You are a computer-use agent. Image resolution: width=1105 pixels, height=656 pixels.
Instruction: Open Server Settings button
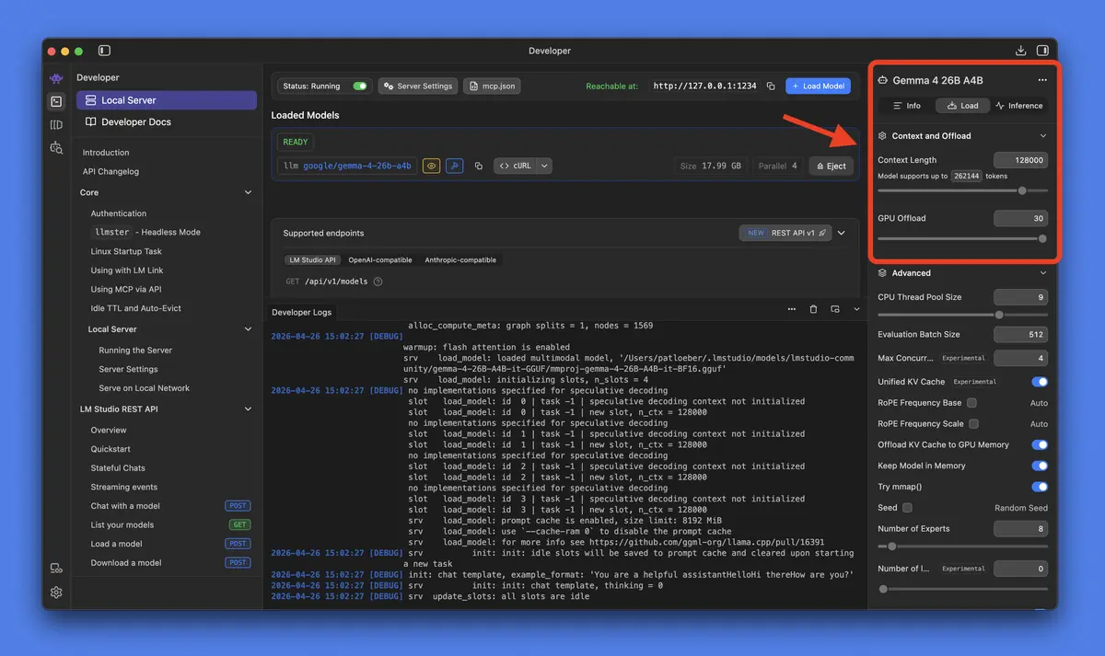click(x=418, y=86)
